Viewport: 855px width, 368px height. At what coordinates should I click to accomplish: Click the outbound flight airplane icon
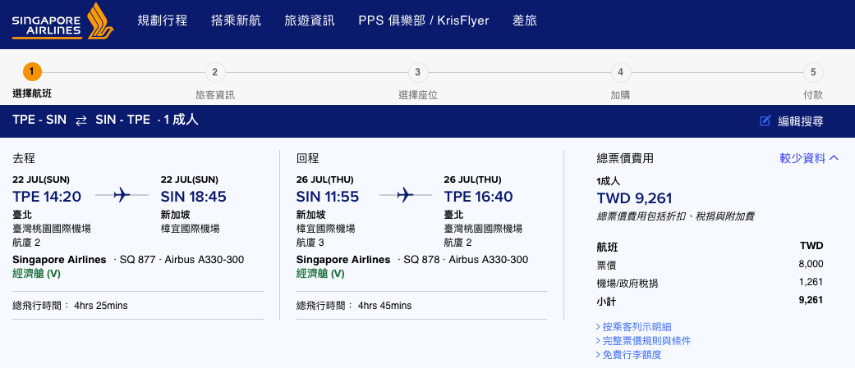(x=122, y=195)
